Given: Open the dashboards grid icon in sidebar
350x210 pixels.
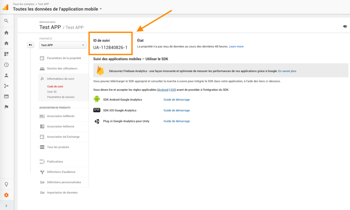Looking at the screenshot, I should [x=6, y=54].
